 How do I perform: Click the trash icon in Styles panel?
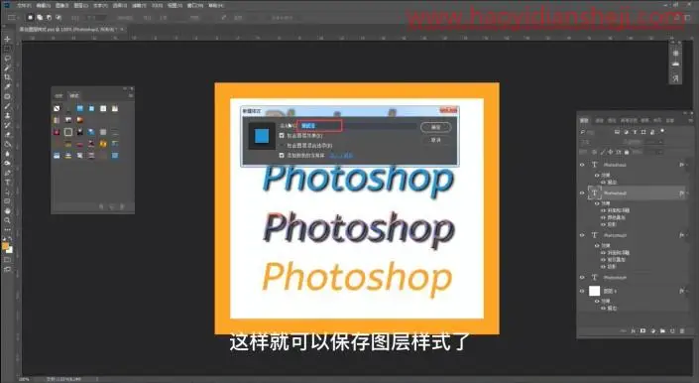point(122,206)
